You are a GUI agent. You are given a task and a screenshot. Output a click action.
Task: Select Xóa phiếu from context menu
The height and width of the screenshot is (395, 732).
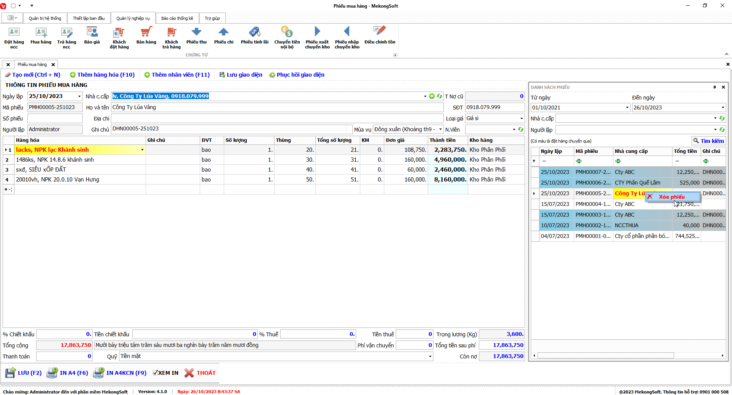[x=672, y=197]
